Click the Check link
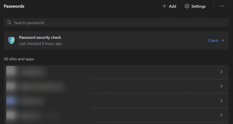The width and height of the screenshot is (233, 124). point(213,40)
